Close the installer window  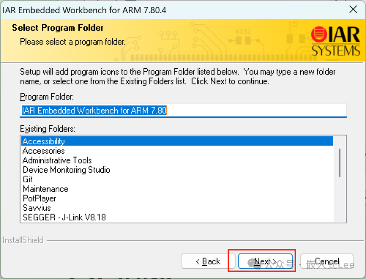[x=353, y=9]
